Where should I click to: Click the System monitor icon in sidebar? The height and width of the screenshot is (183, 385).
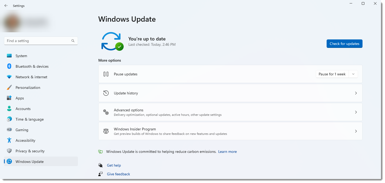click(x=9, y=56)
